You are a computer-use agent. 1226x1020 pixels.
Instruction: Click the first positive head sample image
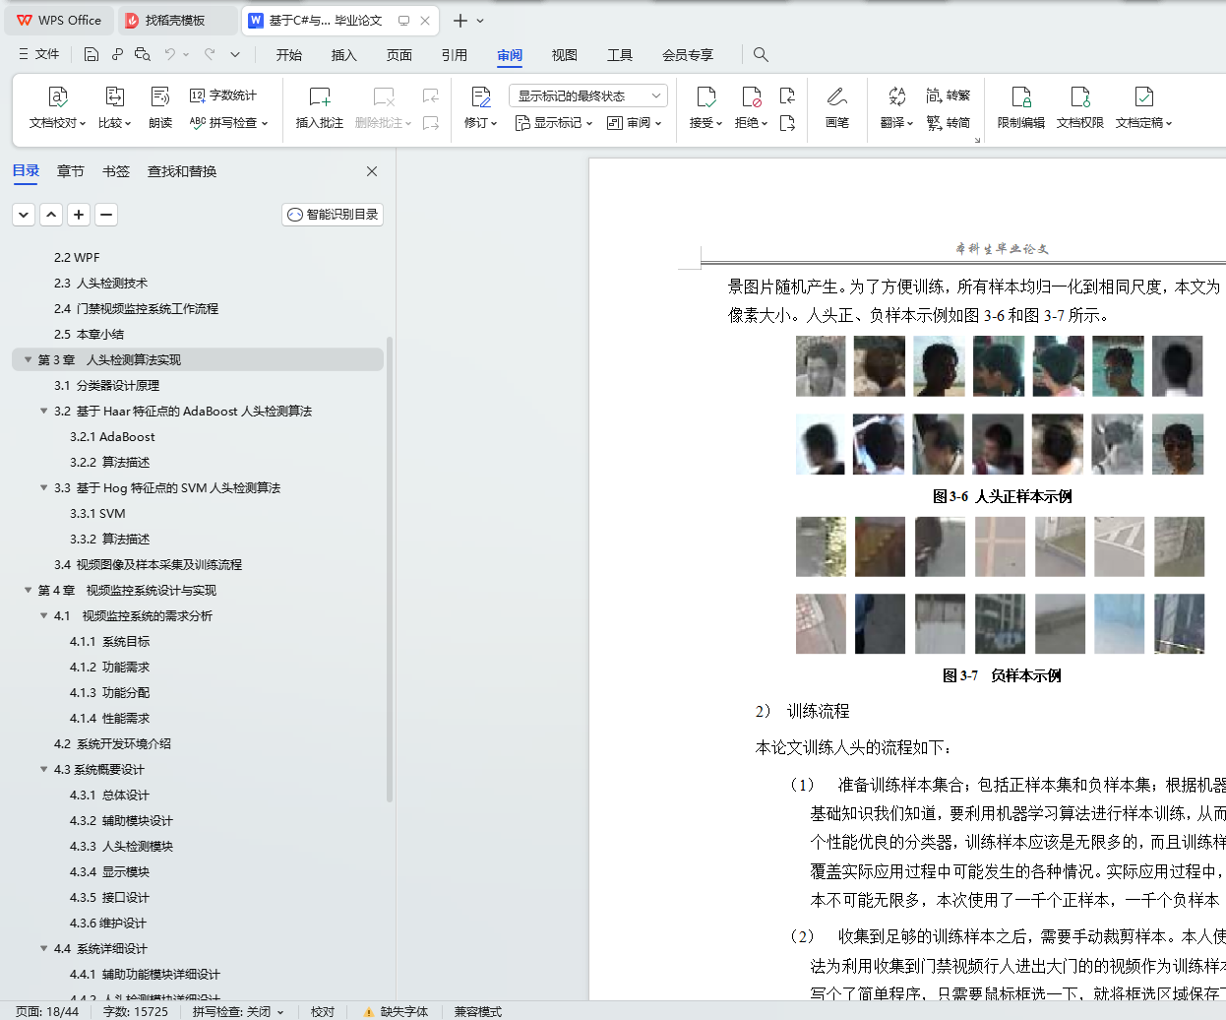coord(821,366)
